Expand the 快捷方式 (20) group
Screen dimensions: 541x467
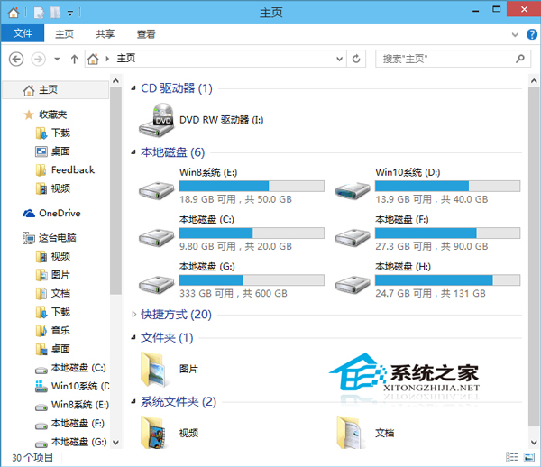pos(135,315)
